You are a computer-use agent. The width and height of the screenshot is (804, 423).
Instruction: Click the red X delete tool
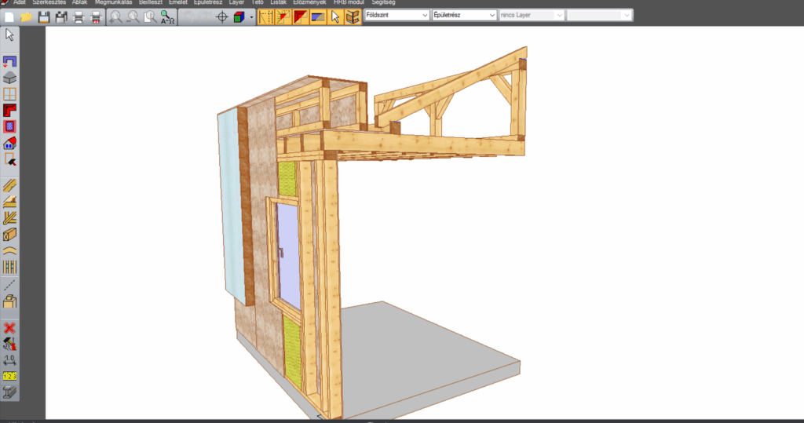[10, 327]
